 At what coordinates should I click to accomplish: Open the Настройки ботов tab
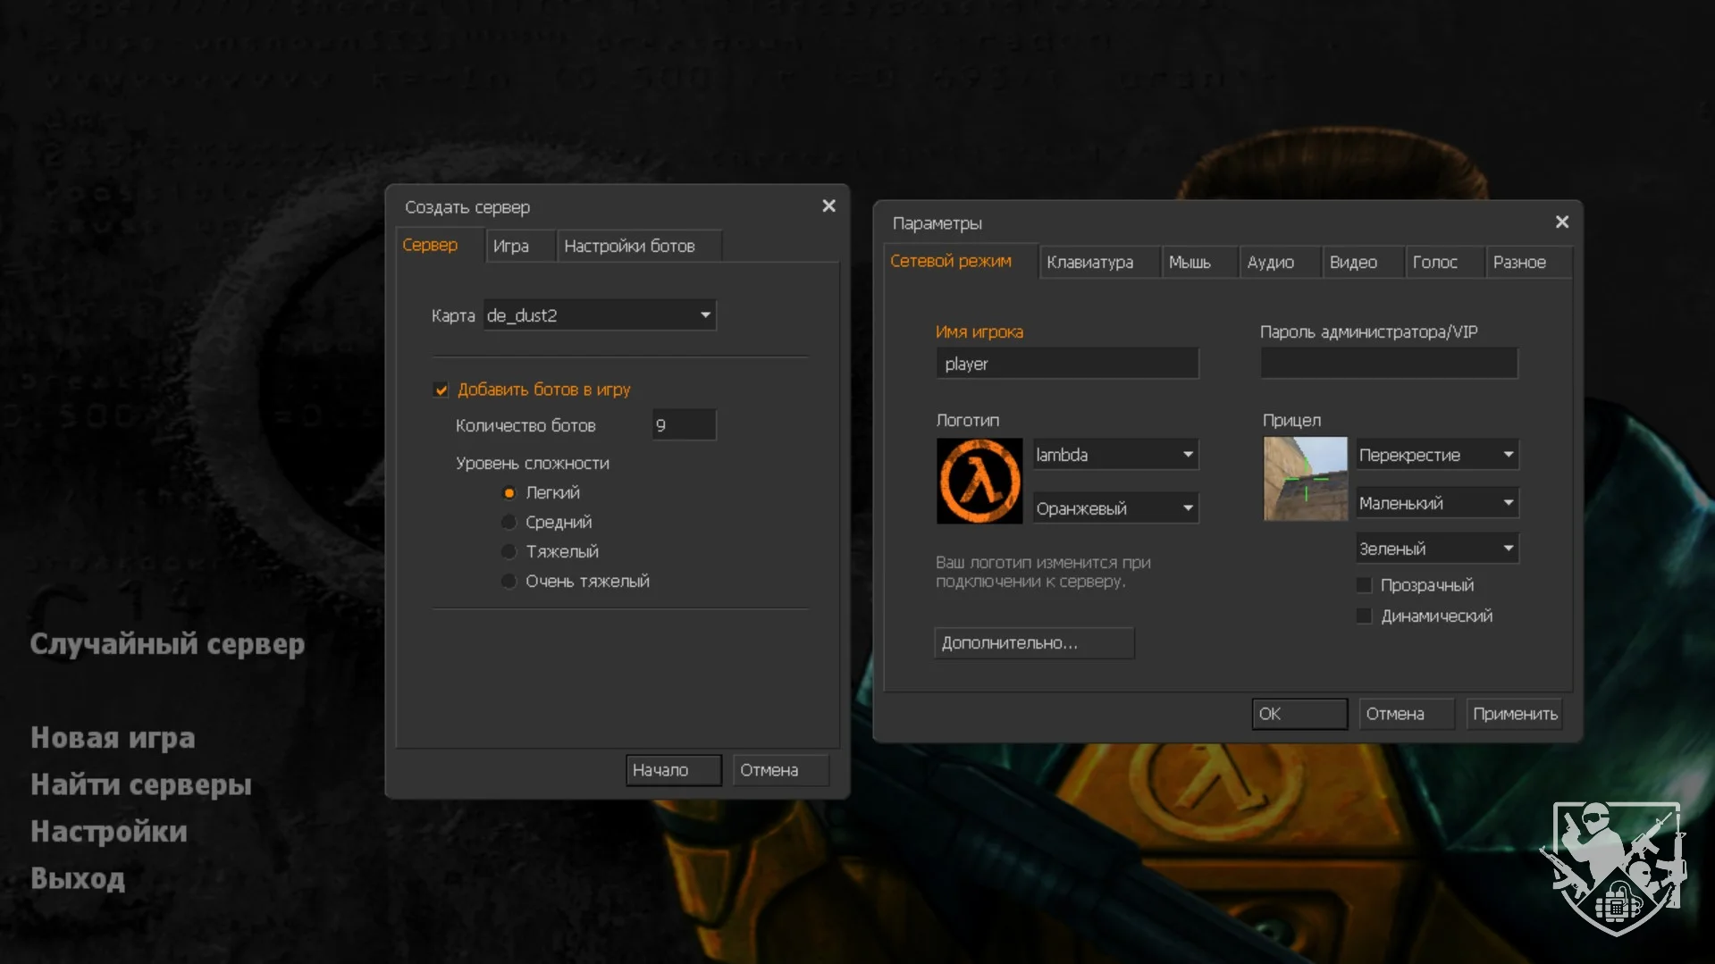[x=629, y=247]
